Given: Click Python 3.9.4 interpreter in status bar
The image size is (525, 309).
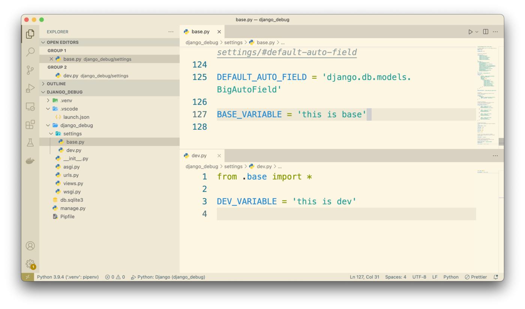Looking at the screenshot, I should 67,277.
